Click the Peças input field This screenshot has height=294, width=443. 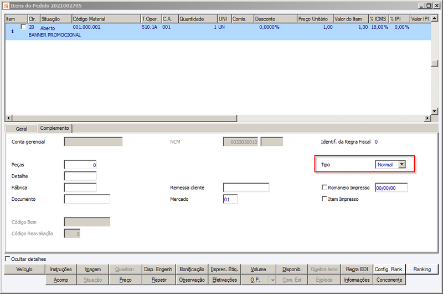(80, 165)
